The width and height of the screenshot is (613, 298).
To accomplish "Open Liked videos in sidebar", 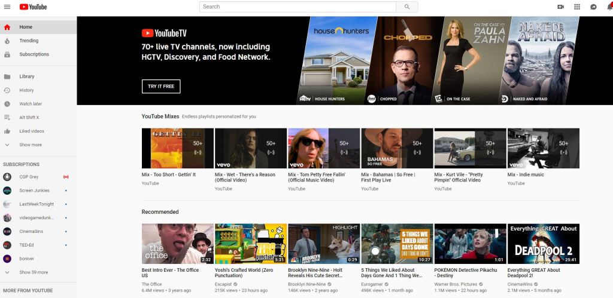I will (x=32, y=131).
